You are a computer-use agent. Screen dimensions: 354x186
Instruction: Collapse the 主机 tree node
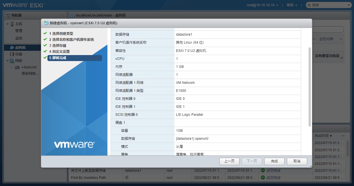8,24
